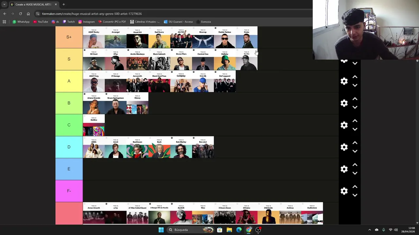This screenshot has width=419, height=235.
Task: Open the ds bookmark
Action: click(55, 22)
